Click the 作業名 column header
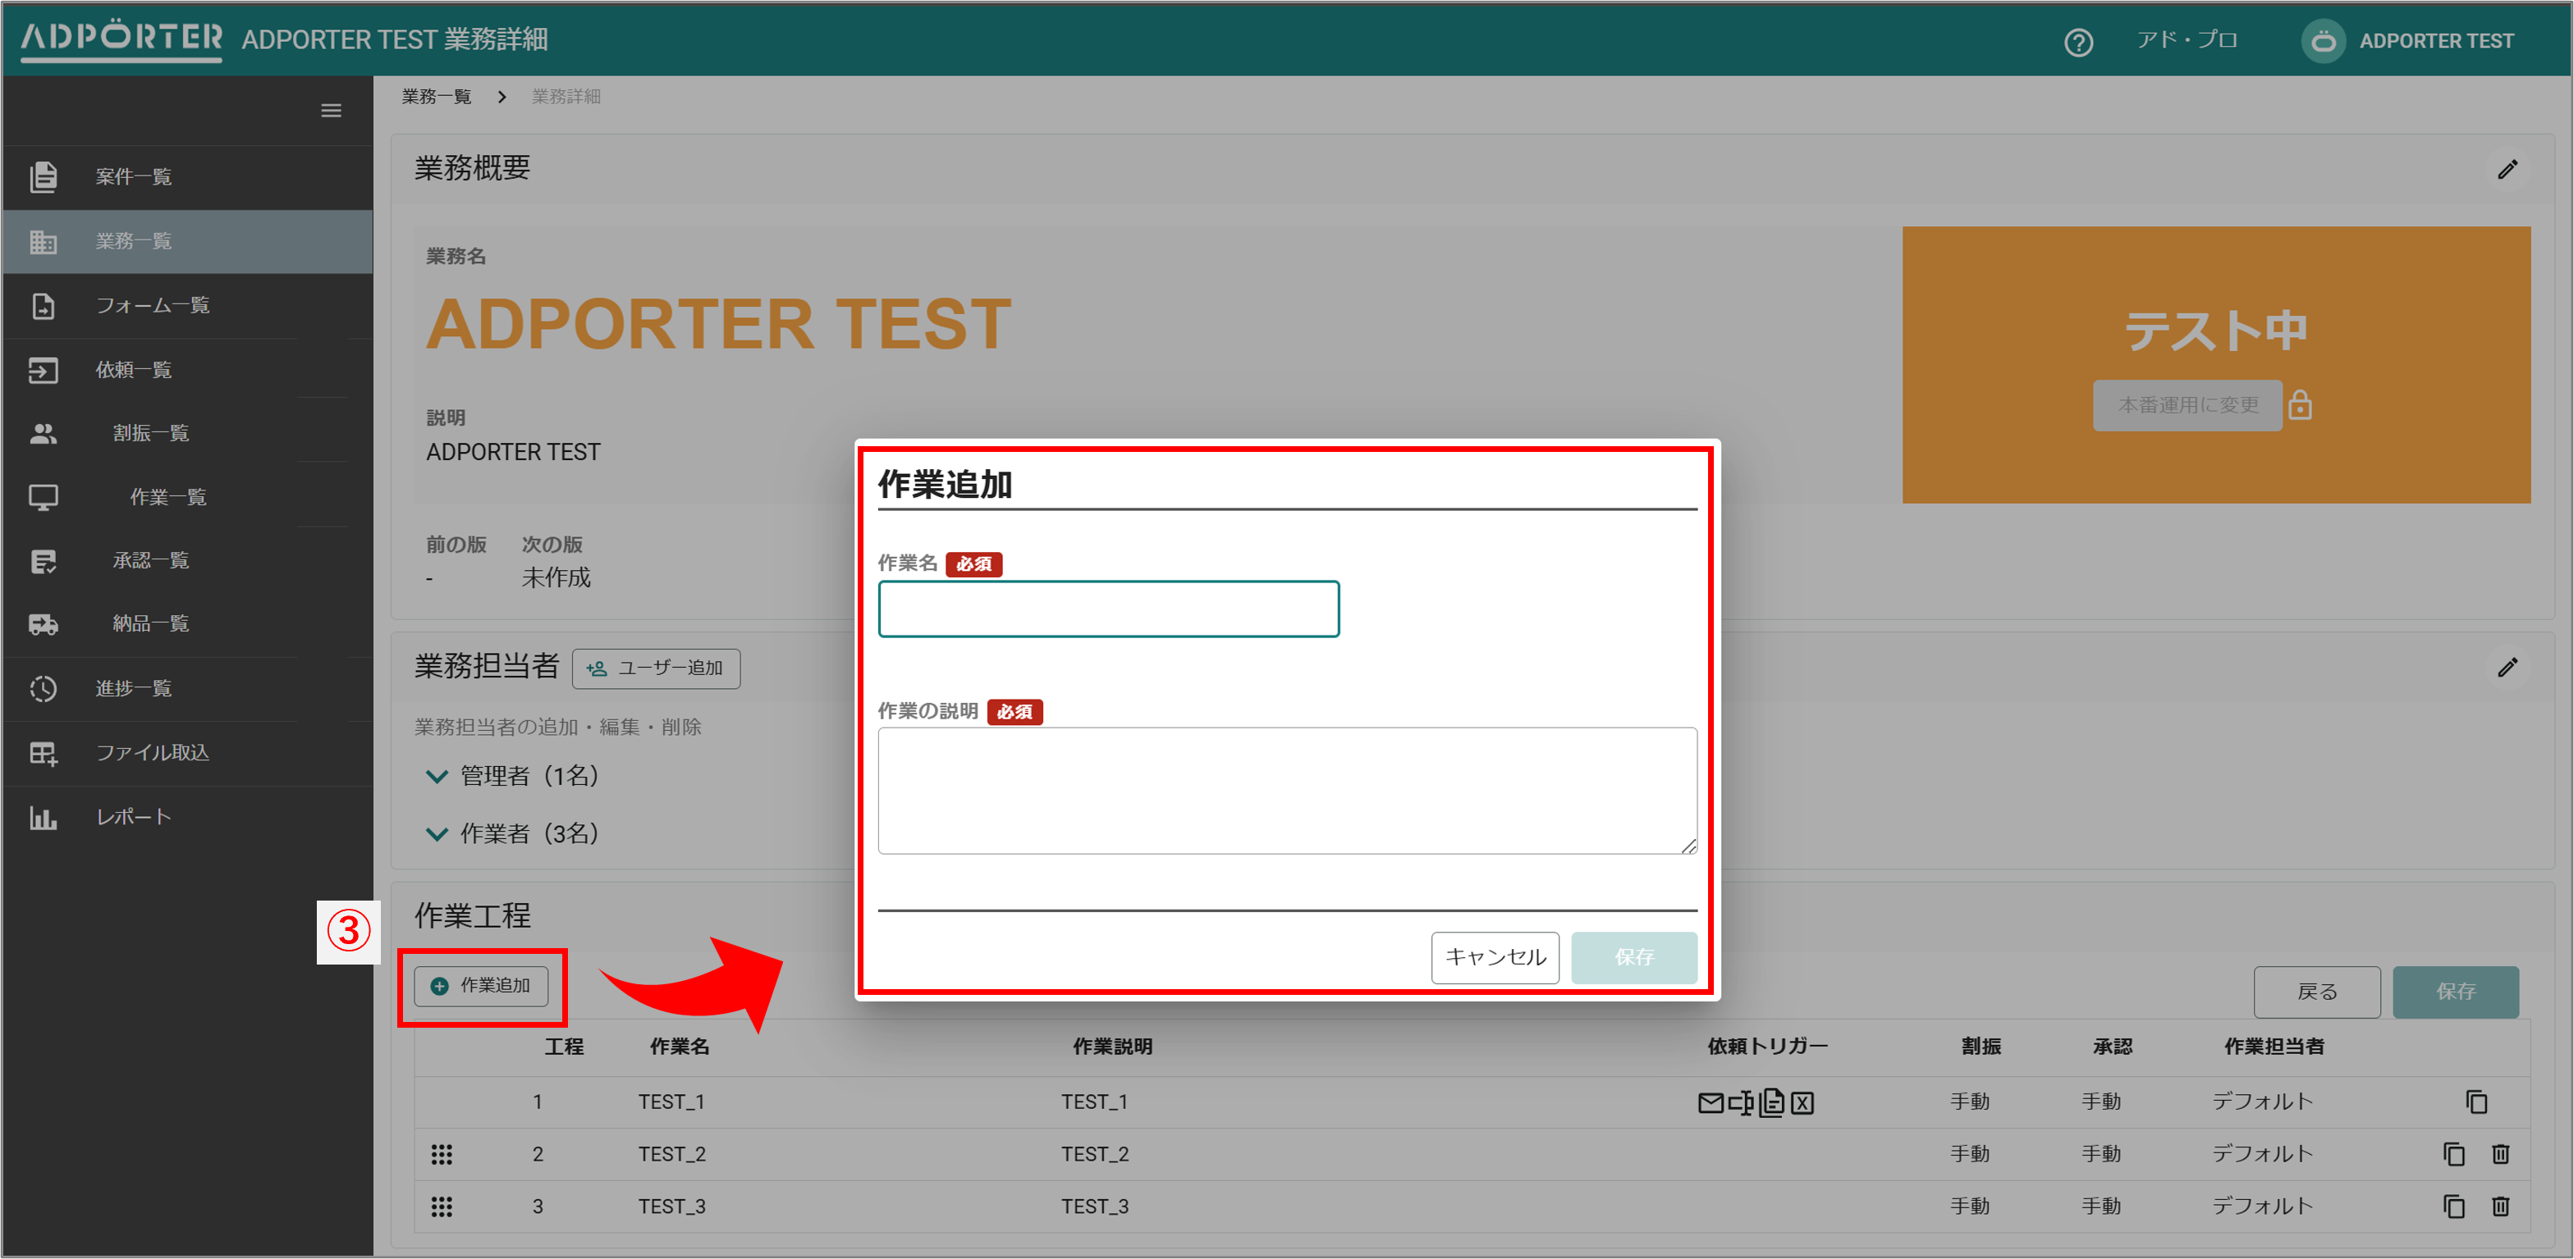This screenshot has height=1259, width=2574. 680,1047
